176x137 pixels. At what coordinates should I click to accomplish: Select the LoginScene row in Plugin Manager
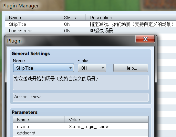[90, 31]
